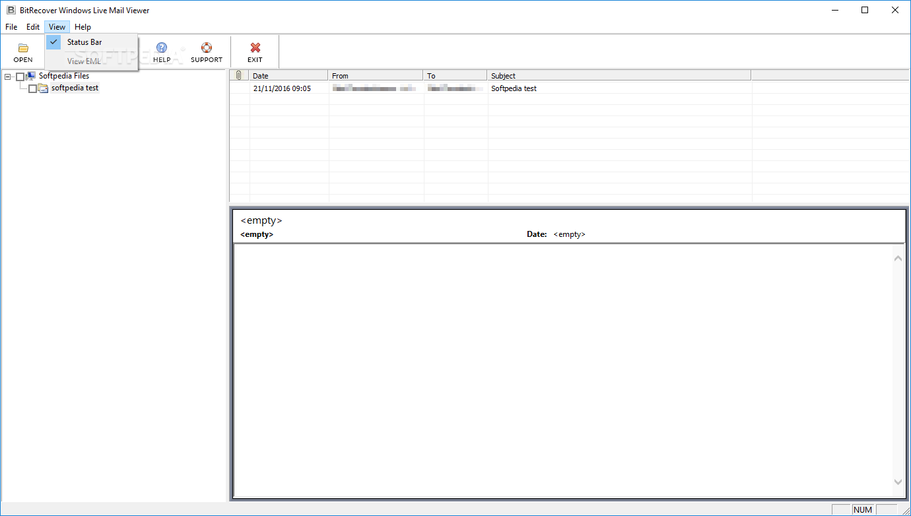Minimize the BitRecover window
This screenshot has width=911, height=516.
(x=834, y=10)
